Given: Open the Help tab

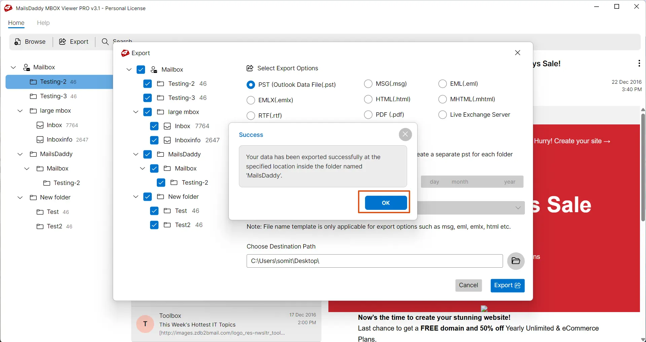Looking at the screenshot, I should 43,23.
